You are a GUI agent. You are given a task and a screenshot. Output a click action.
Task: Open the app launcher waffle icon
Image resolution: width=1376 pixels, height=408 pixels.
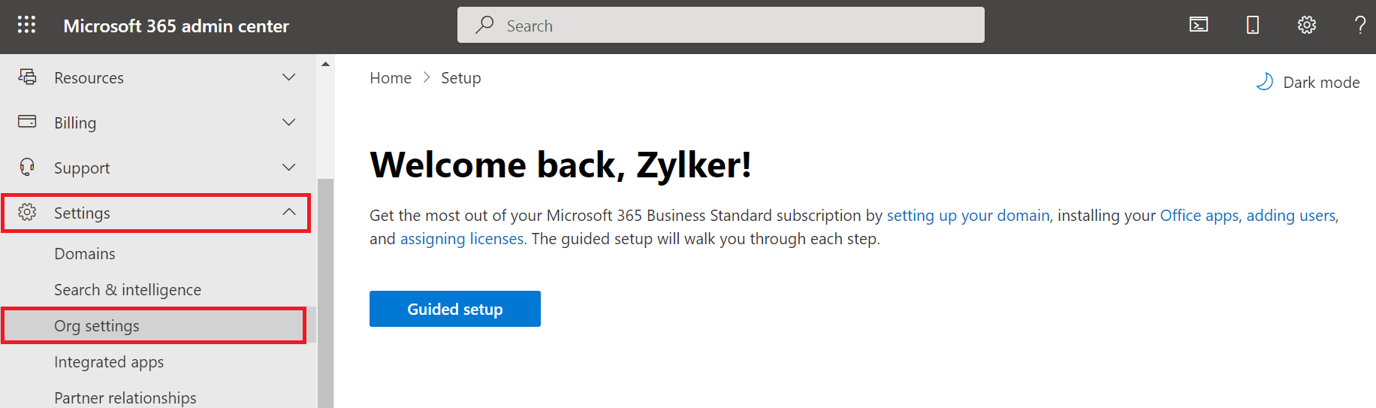click(x=26, y=25)
